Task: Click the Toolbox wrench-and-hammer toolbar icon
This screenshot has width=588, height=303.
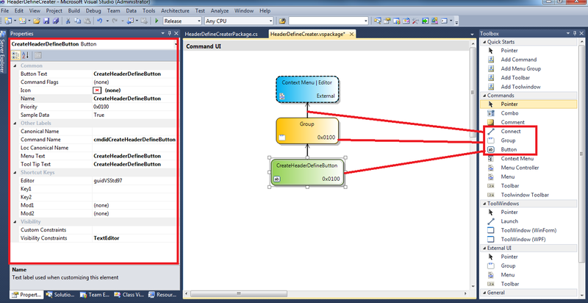Action: [415, 21]
